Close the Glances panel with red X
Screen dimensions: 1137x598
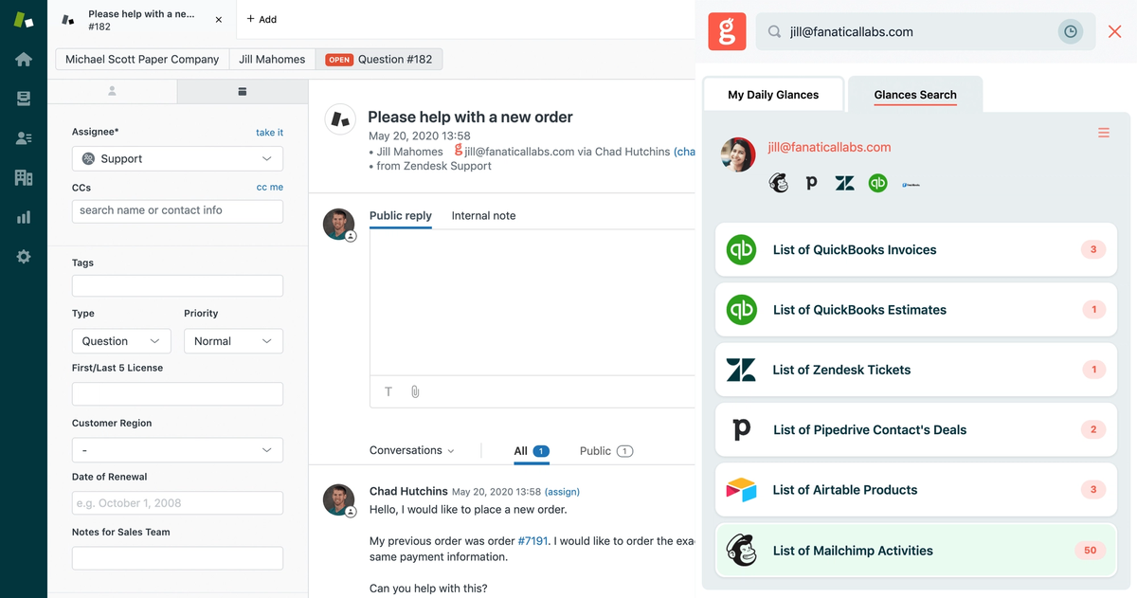(x=1114, y=31)
